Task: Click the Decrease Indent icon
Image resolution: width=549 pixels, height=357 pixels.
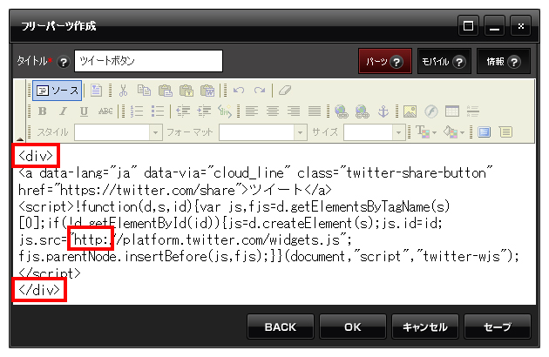Action: (x=183, y=111)
